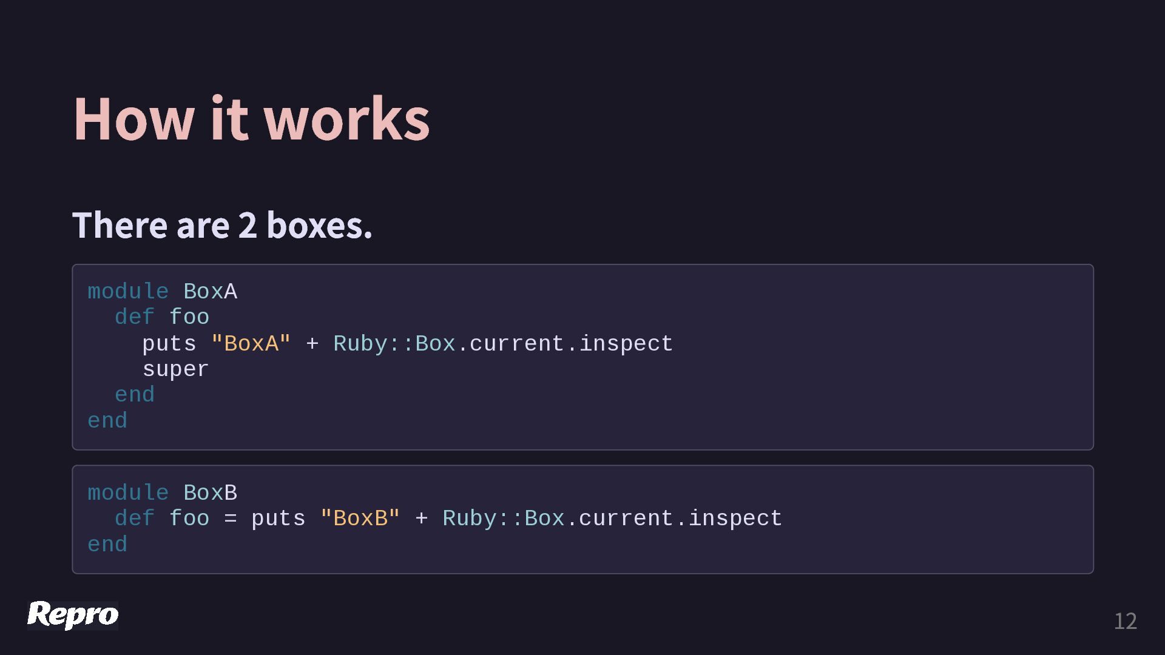Click 'puts' in the BoxB code block
Screen dimensions: 1165x655
tap(278, 519)
